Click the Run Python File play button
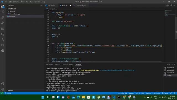The width and height of the screenshot is (177, 100). coord(166,6)
